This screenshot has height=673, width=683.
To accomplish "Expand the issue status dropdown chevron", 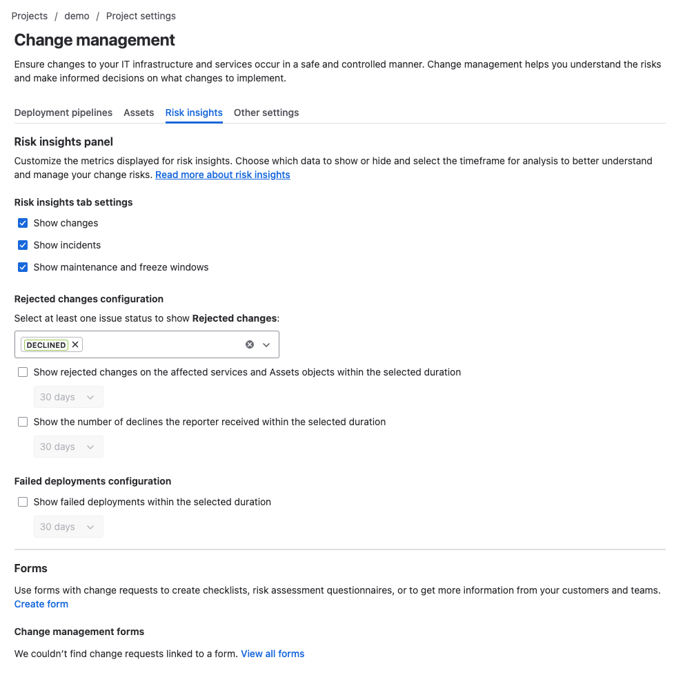I will (266, 344).
